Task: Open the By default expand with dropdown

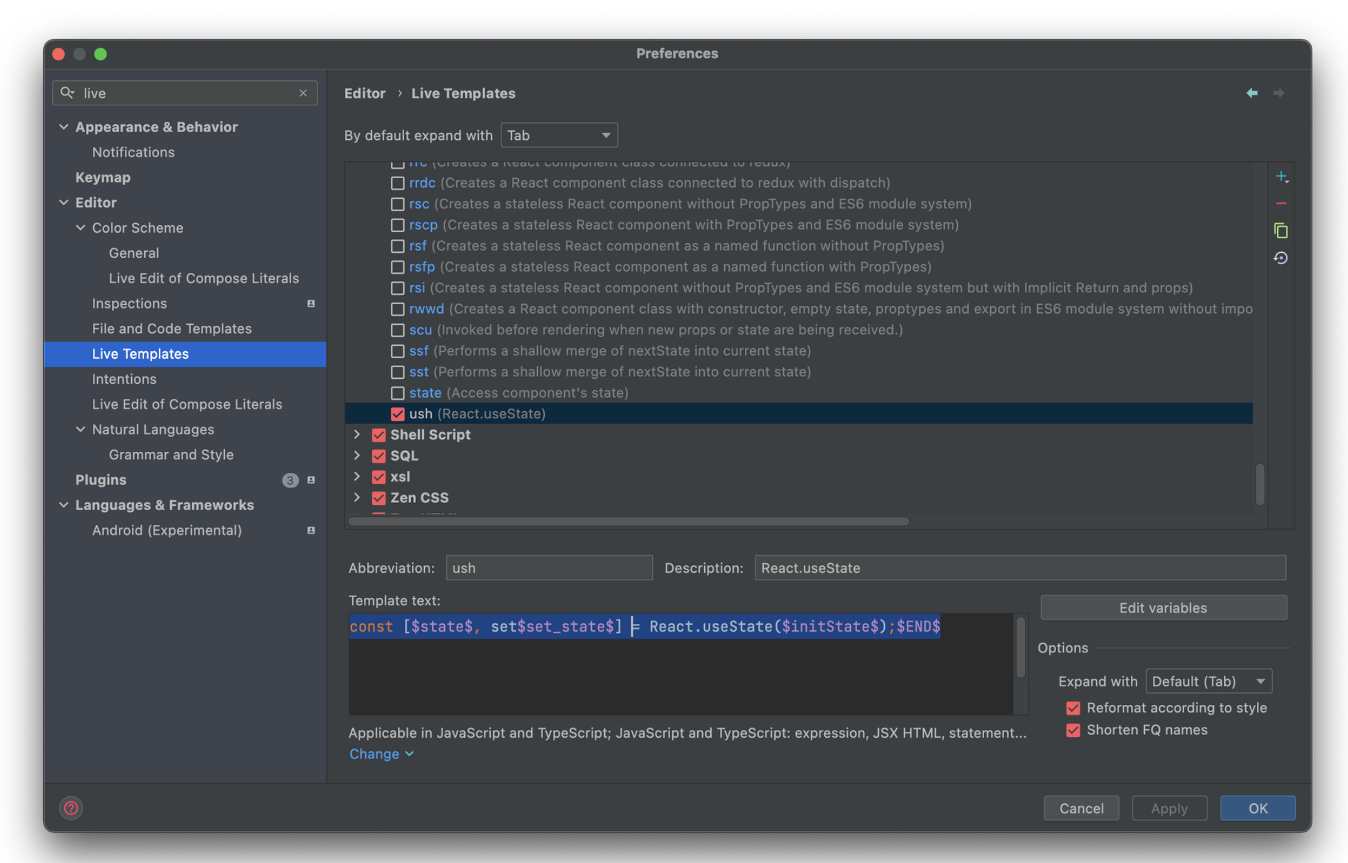Action: point(559,135)
